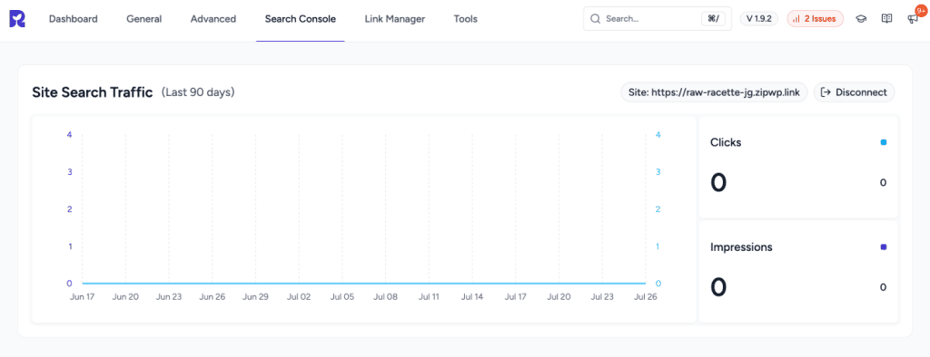Click the Jun 26 axis label
The width and height of the screenshot is (930, 357).
click(212, 296)
